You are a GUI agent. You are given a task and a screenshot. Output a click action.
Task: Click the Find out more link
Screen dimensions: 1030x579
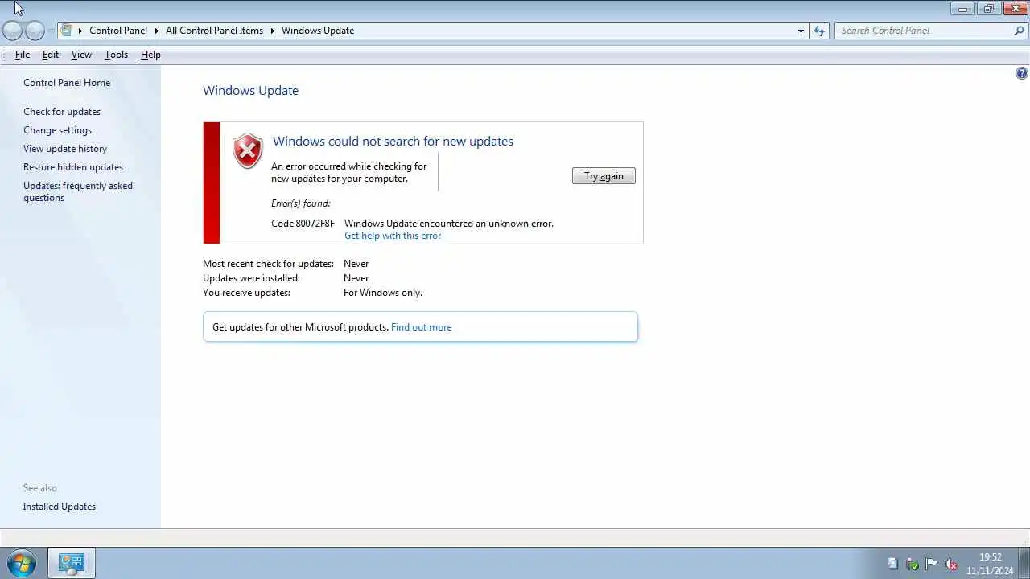[421, 327]
